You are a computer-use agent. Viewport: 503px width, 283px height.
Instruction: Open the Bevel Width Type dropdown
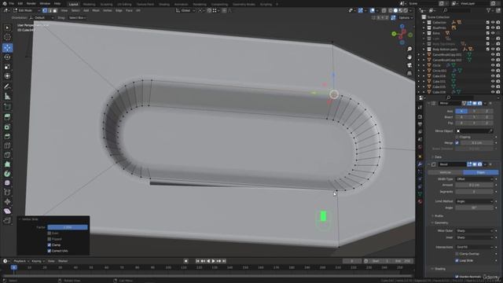(474, 179)
